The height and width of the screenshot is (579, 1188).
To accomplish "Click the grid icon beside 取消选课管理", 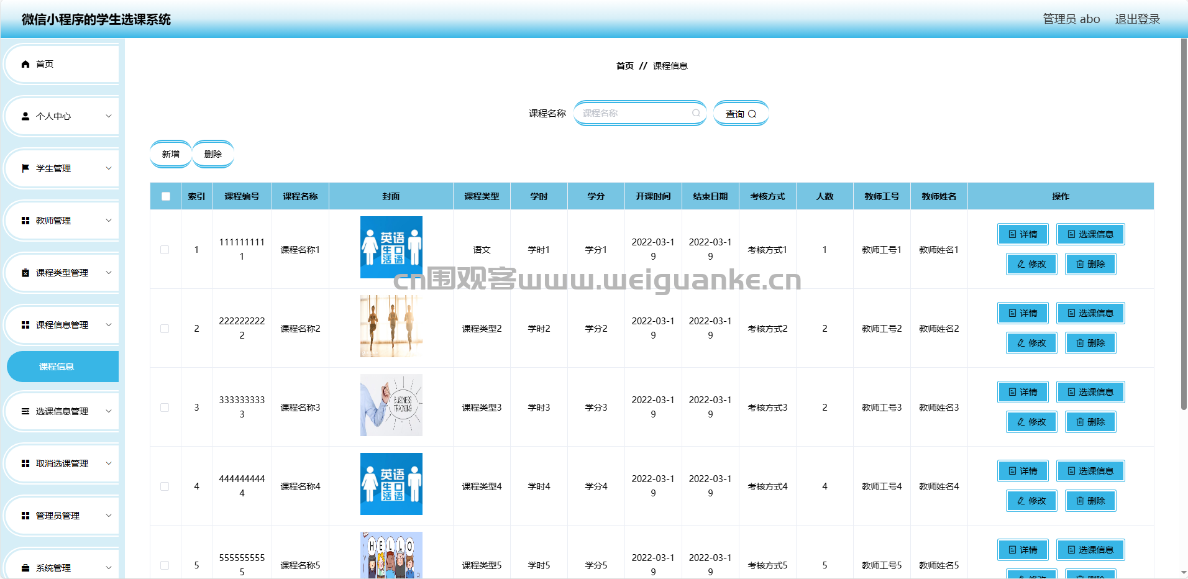I will (25, 463).
